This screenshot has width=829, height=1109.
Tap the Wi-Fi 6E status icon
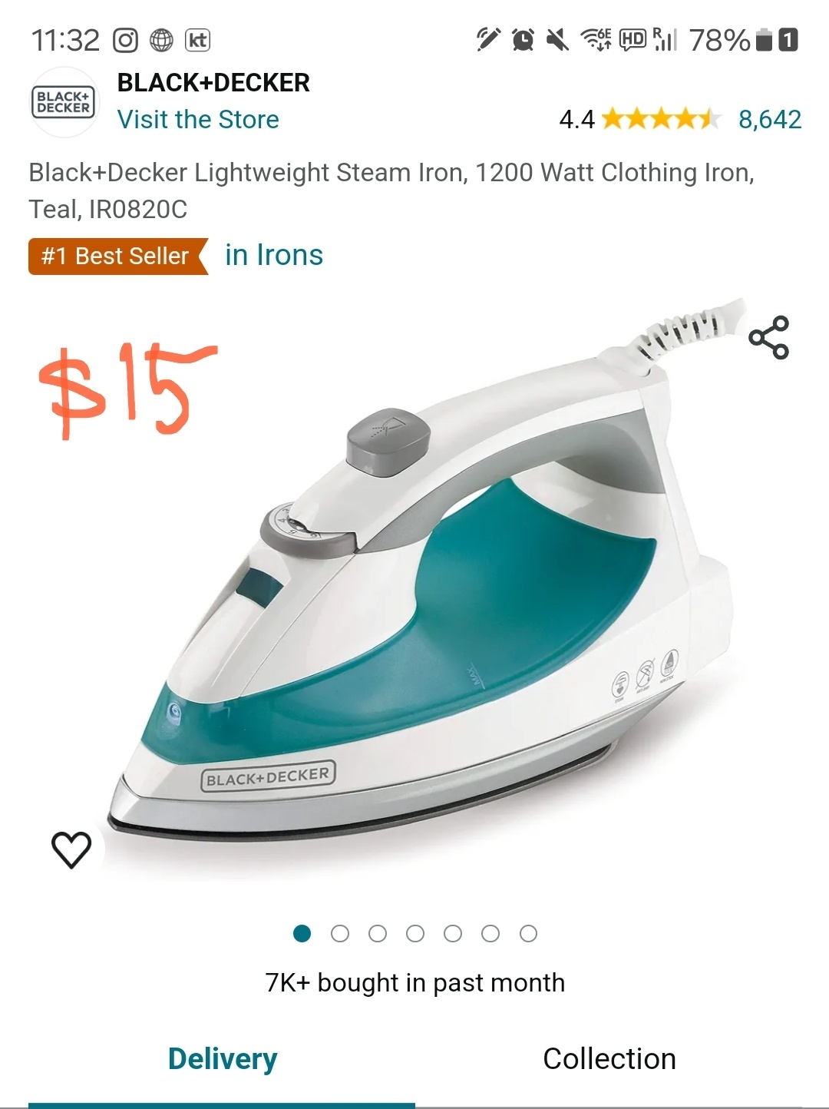click(x=596, y=39)
